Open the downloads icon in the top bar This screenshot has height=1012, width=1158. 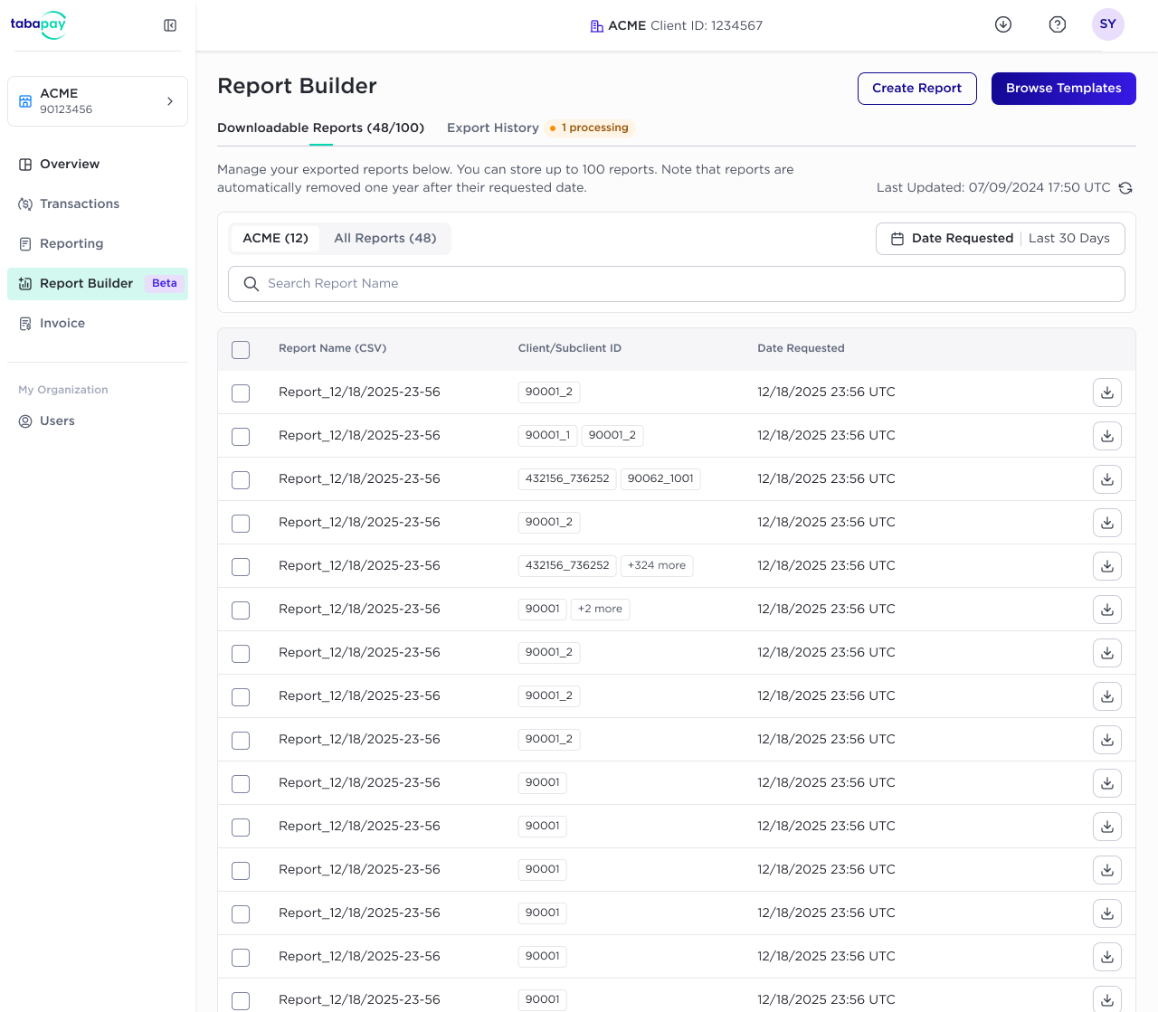click(1003, 24)
